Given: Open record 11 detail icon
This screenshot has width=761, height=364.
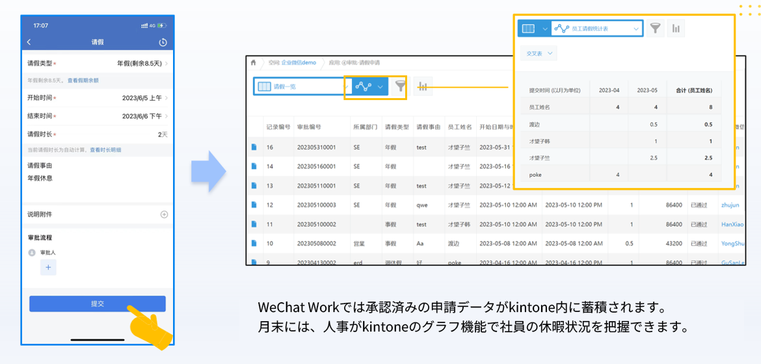Looking at the screenshot, I should pyautogui.click(x=254, y=224).
